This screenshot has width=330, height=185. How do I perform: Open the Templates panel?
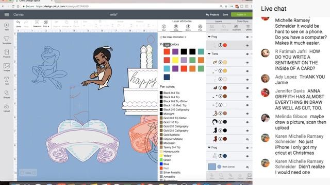(x=7, y=40)
